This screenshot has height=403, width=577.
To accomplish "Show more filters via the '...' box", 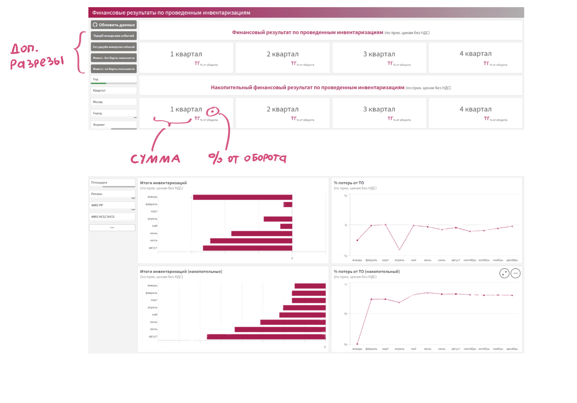I will tap(112, 227).
